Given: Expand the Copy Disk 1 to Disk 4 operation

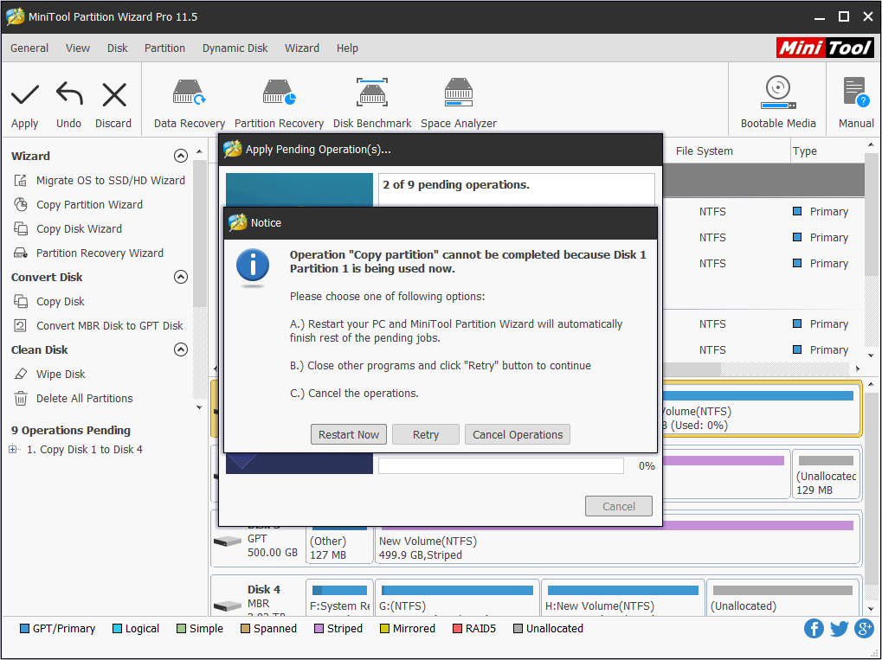Looking at the screenshot, I should (x=13, y=450).
